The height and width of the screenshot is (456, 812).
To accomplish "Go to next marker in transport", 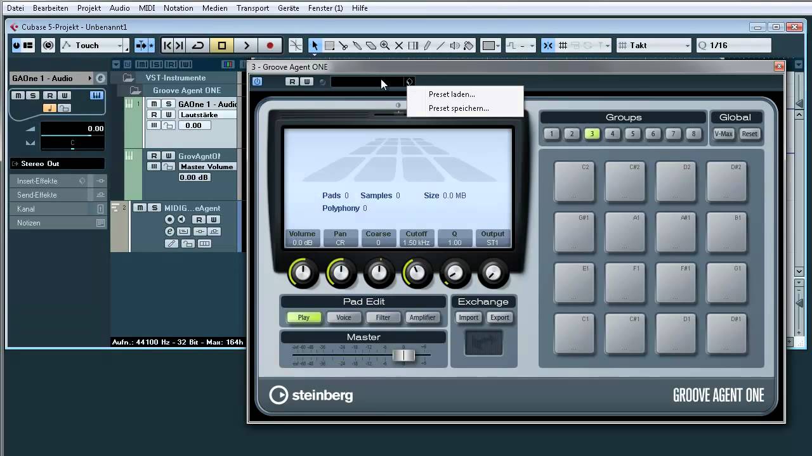I will coord(180,46).
